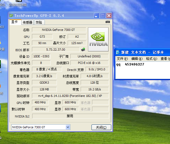The height and width of the screenshot is (144, 170).
Task: Click the GPU field showing G73
Action: (42, 37)
